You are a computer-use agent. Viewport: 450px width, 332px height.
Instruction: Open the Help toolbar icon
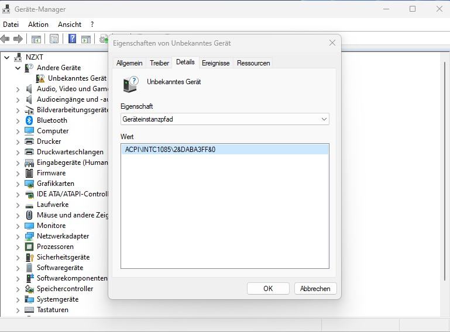pyautogui.click(x=73, y=39)
